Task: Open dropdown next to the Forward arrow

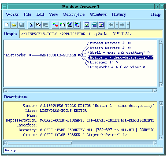Action: (x=128, y=25)
